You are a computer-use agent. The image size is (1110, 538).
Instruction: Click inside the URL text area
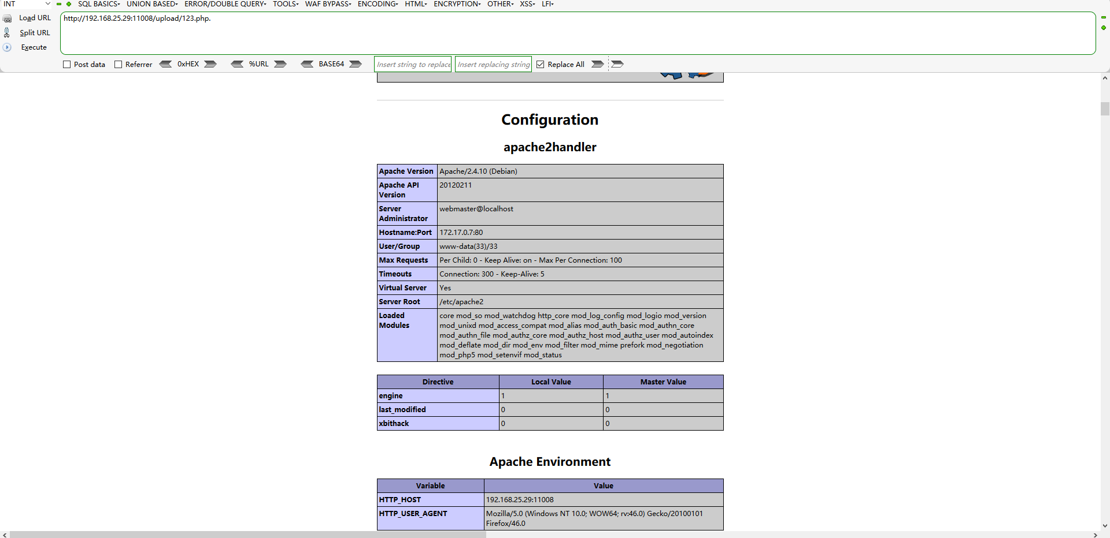578,33
